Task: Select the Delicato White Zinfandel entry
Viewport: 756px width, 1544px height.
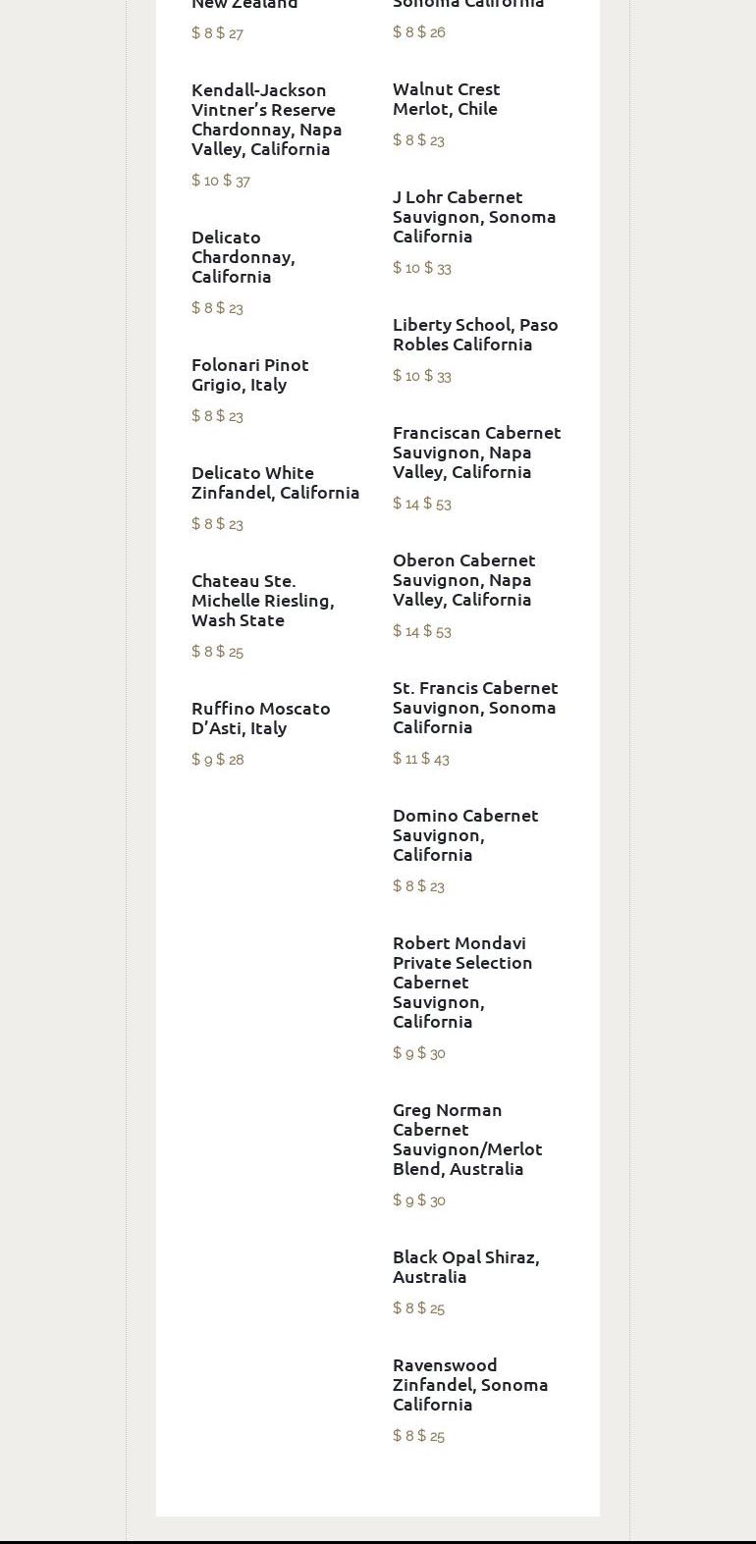Action: 275,482
